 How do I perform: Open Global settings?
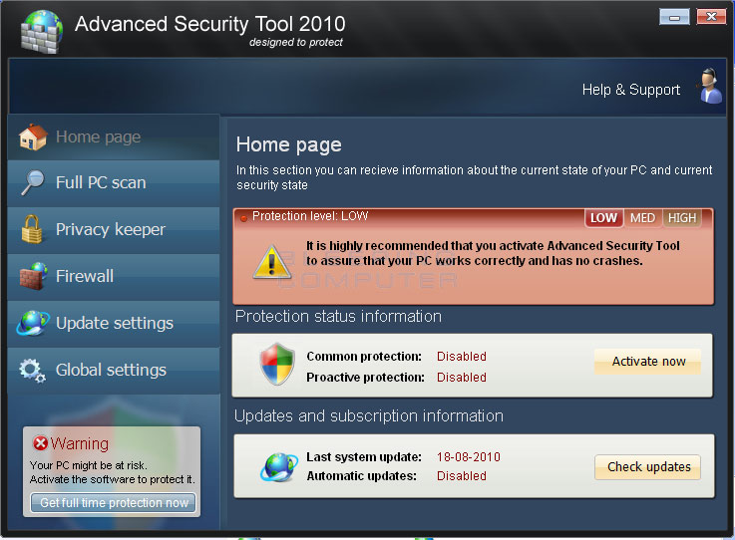(x=114, y=371)
